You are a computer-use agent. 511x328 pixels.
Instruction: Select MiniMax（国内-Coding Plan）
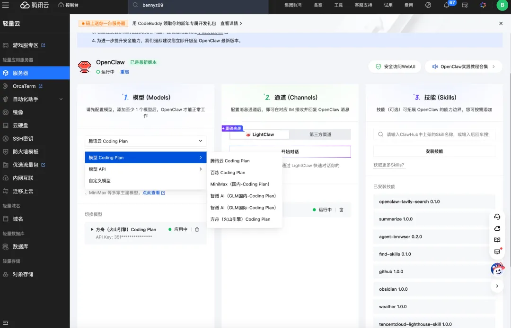point(239,184)
